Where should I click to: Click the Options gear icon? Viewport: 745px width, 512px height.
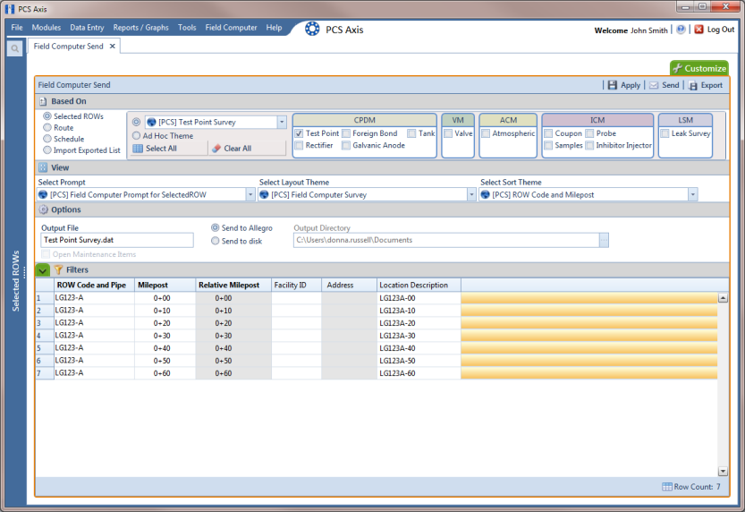(43, 209)
